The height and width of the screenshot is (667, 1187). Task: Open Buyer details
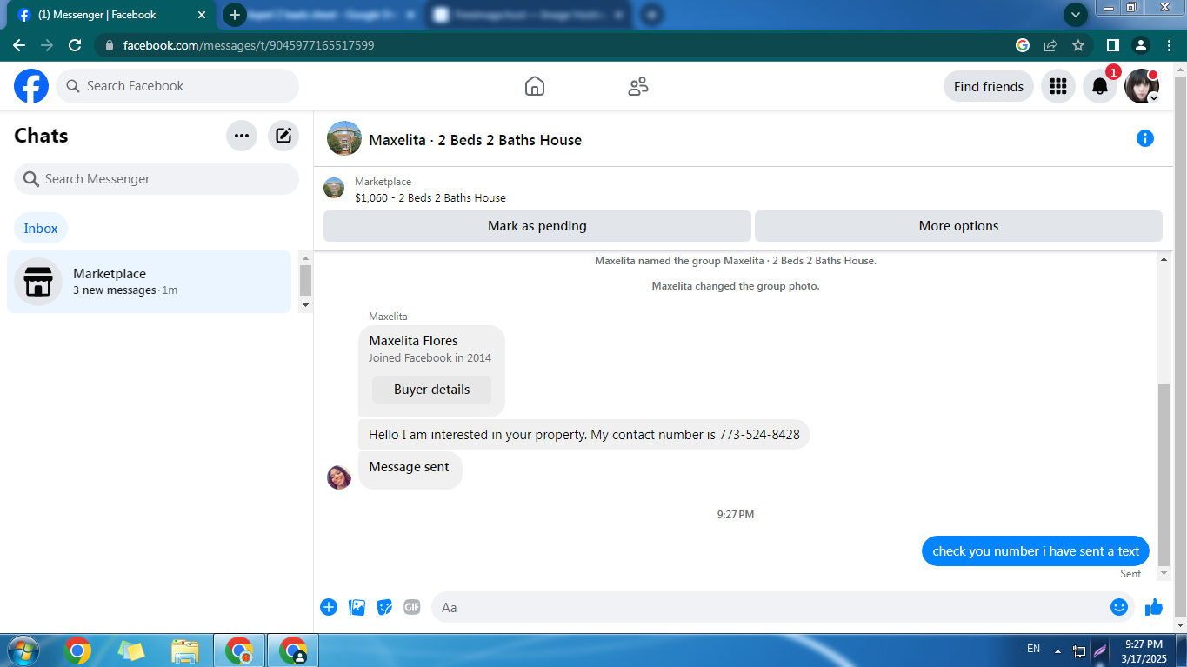[x=431, y=390]
